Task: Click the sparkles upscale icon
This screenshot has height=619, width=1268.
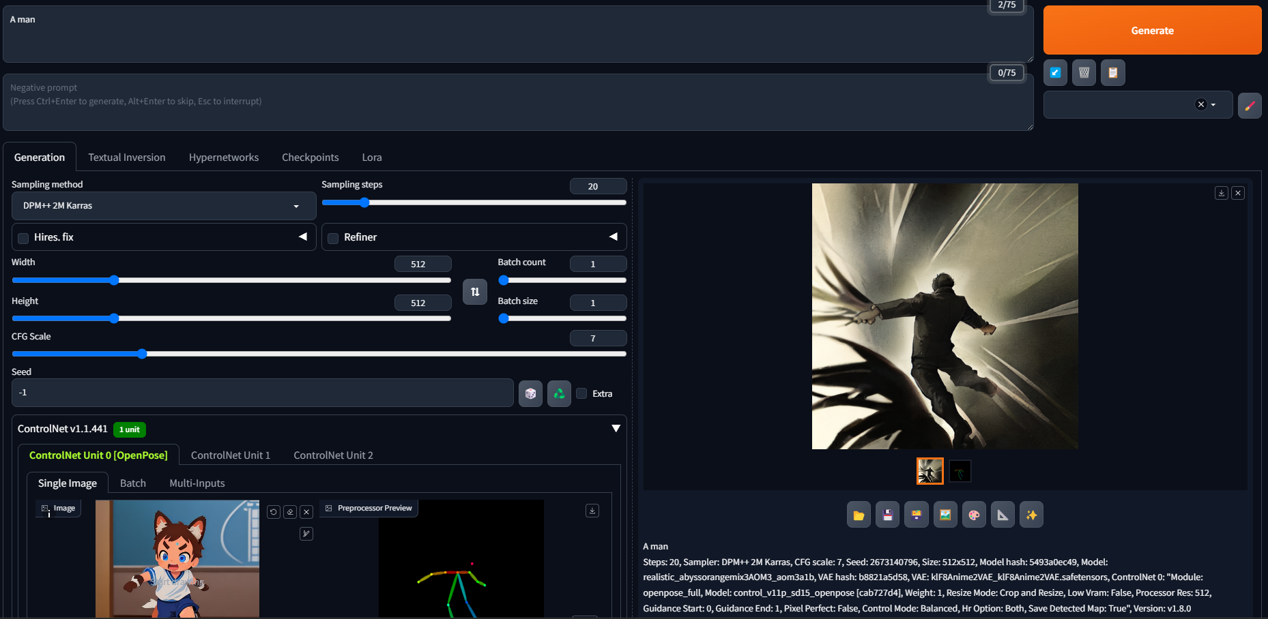Action: [1031, 515]
